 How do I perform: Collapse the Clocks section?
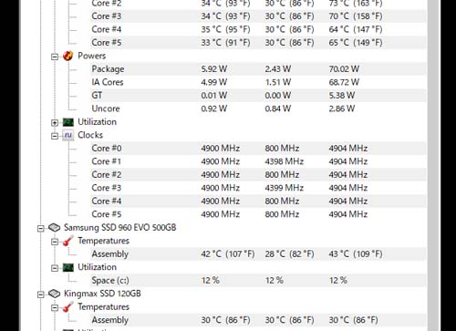(55, 136)
